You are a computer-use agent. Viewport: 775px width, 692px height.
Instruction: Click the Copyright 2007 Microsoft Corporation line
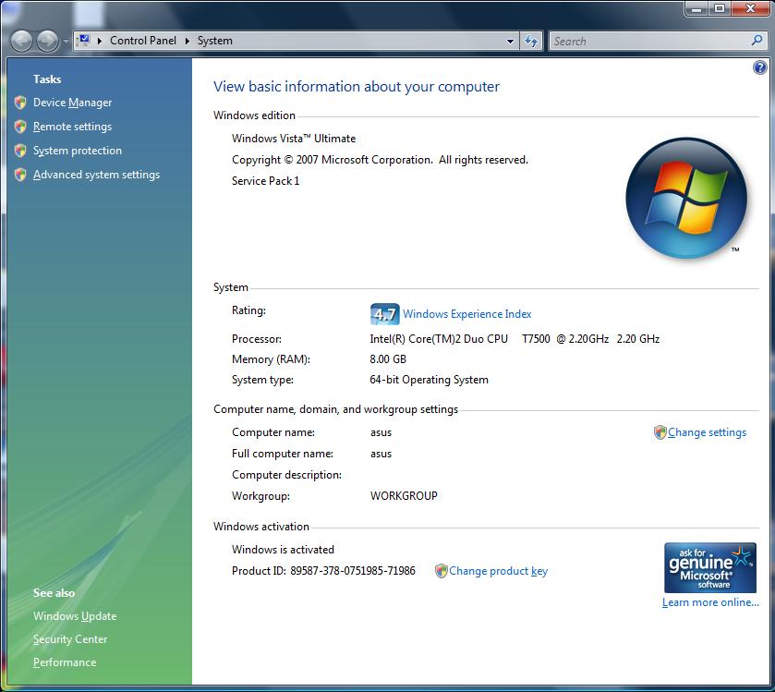point(380,160)
